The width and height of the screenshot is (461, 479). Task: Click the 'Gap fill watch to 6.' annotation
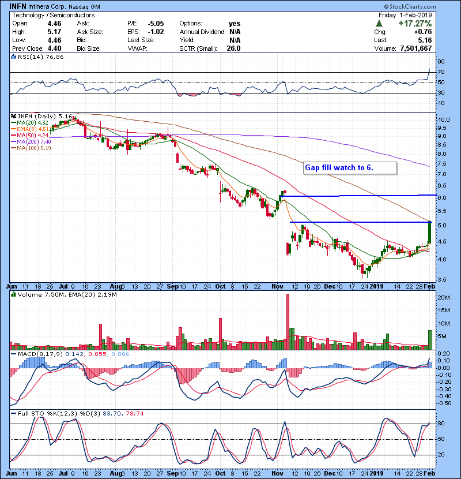click(x=350, y=168)
